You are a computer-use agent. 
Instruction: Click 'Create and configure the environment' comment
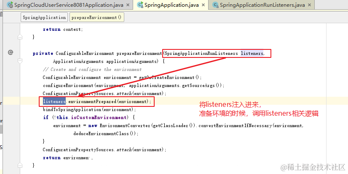click(x=92, y=69)
